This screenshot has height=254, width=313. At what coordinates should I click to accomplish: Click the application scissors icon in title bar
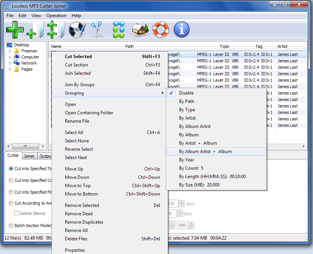point(7,6)
